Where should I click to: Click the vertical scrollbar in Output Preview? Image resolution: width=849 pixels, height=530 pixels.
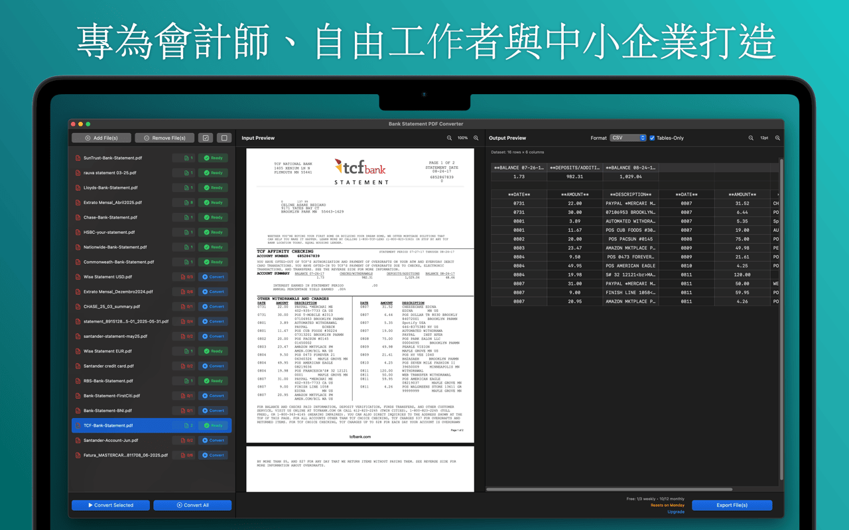tap(781, 318)
